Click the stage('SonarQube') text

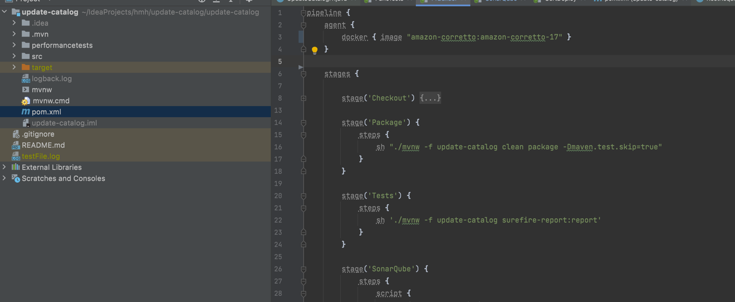click(381, 269)
